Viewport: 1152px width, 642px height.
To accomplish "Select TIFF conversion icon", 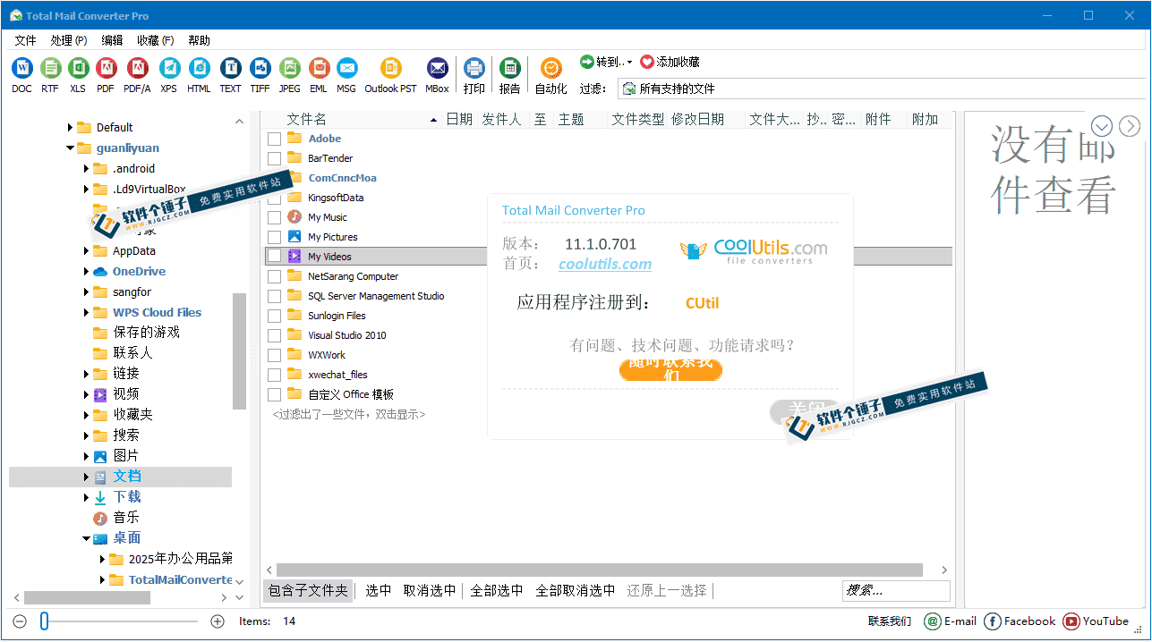I will (260, 68).
